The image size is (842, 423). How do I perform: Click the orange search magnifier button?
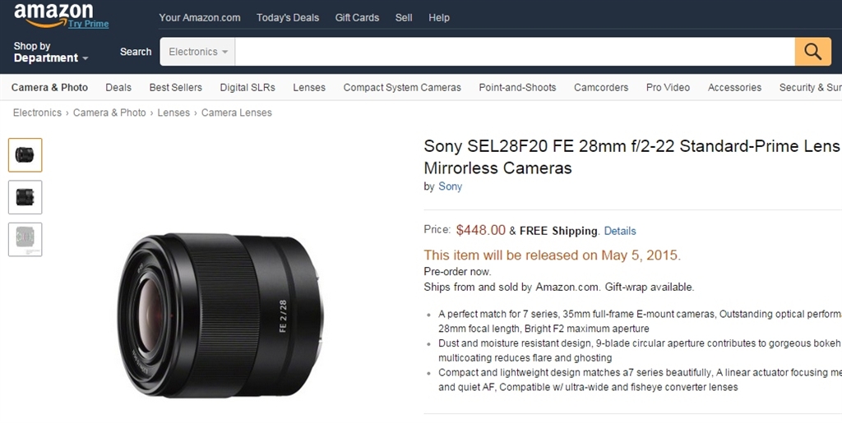pos(812,52)
